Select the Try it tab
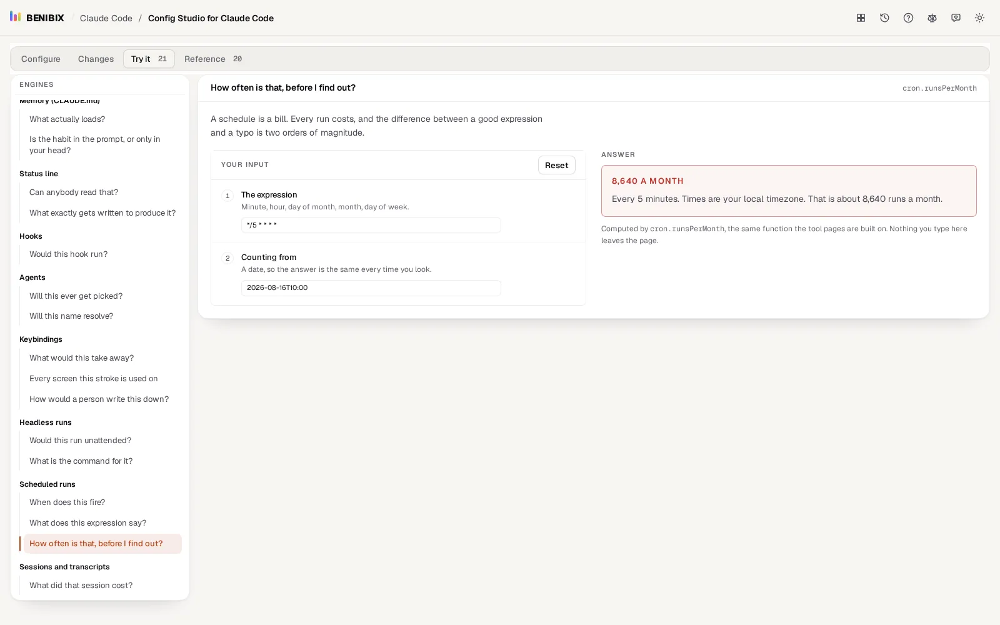 [x=149, y=59]
